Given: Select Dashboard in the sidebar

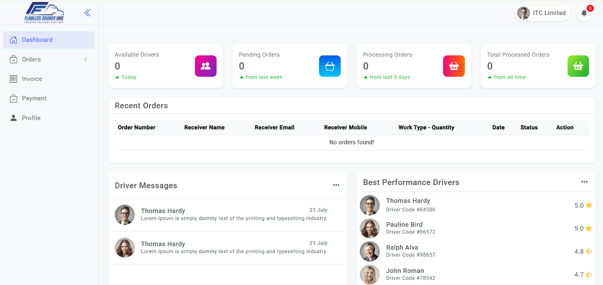Looking at the screenshot, I should [37, 40].
